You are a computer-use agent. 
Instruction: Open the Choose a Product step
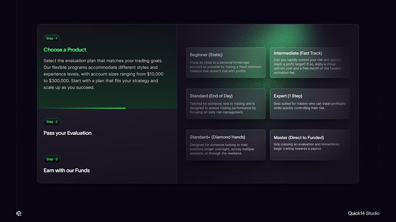tap(65, 50)
